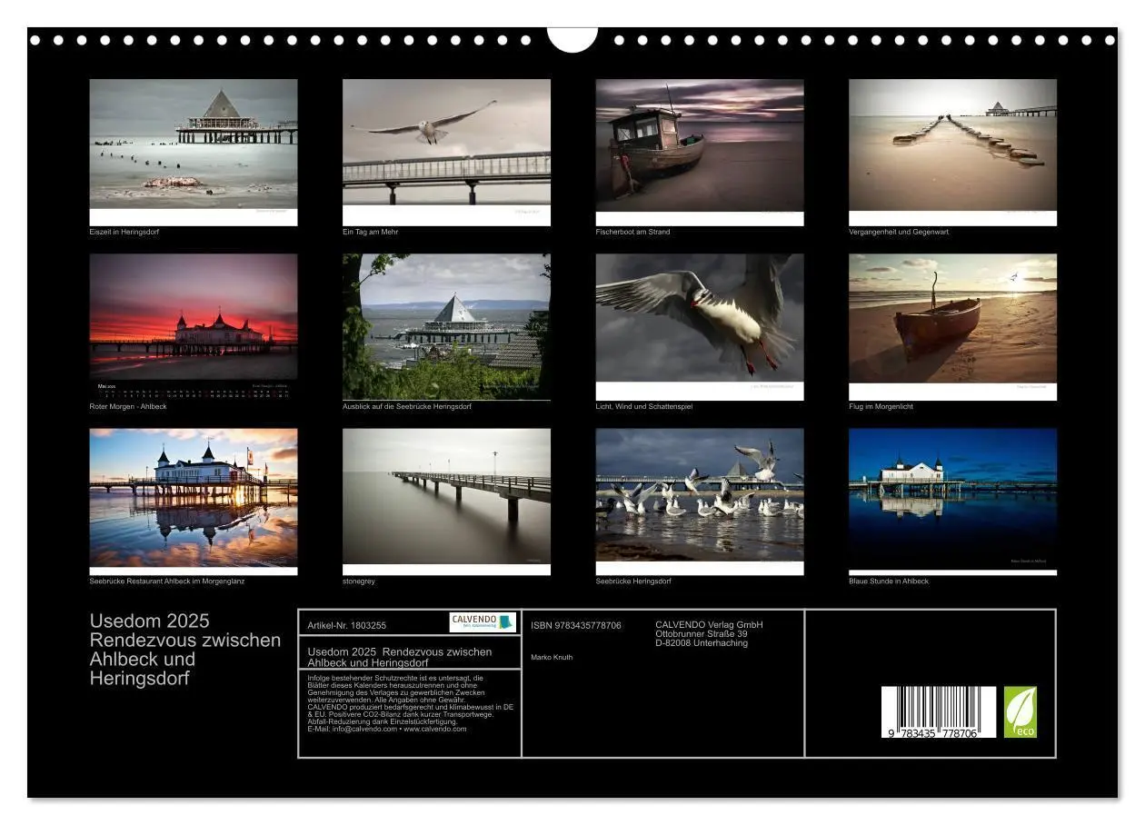This screenshot has height=825, width=1145.
Task: Open the Eiszeit in Heringsdorf photo
Action: (194, 145)
